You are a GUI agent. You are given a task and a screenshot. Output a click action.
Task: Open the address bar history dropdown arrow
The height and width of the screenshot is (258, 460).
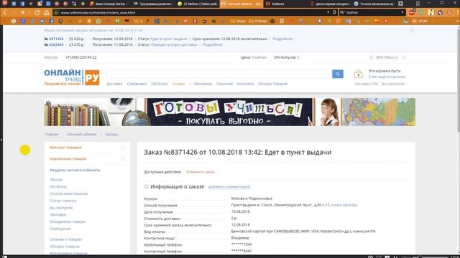(328, 13)
